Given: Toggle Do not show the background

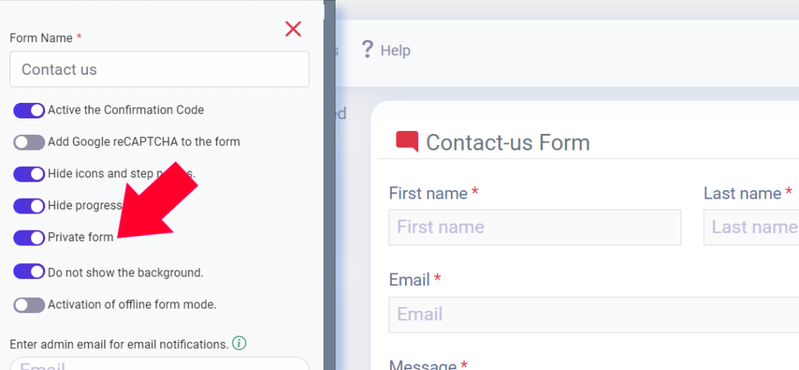Looking at the screenshot, I should [x=29, y=272].
